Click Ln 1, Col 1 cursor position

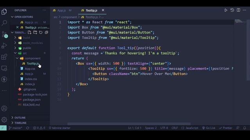pos(135,128)
